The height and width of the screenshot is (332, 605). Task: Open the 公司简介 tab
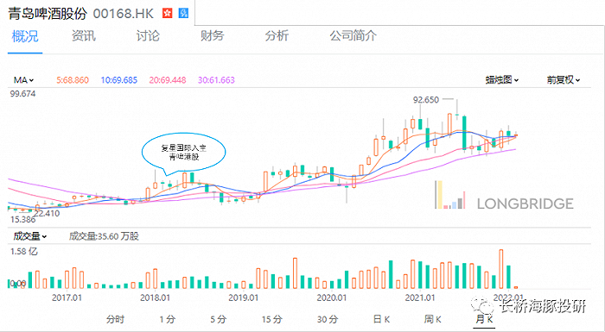point(353,36)
